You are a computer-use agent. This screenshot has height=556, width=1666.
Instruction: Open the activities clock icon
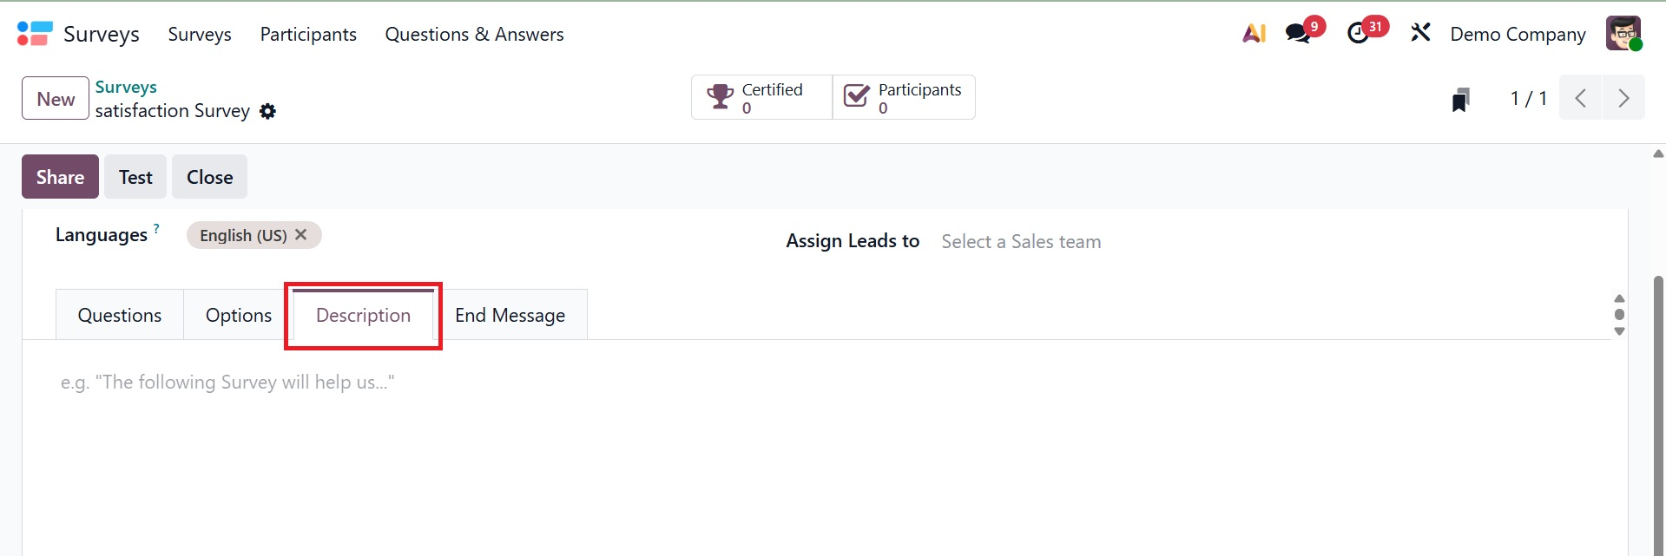pos(1359,34)
